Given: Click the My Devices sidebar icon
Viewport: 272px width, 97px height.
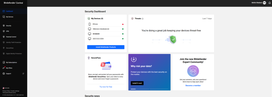Looking at the screenshot, I should (x=4, y=17).
